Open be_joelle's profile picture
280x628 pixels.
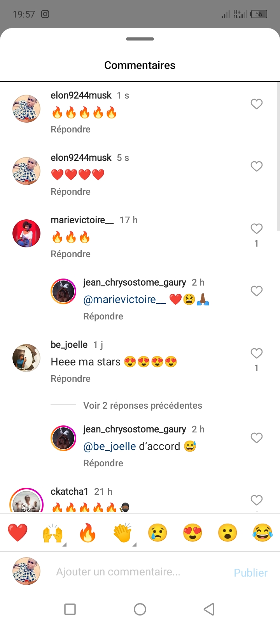click(26, 358)
